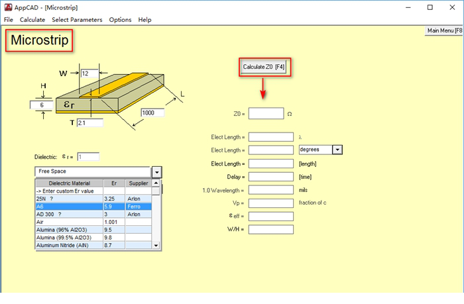Expand the Free Space dielectric dropdown
The image size is (464, 304).
157,172
